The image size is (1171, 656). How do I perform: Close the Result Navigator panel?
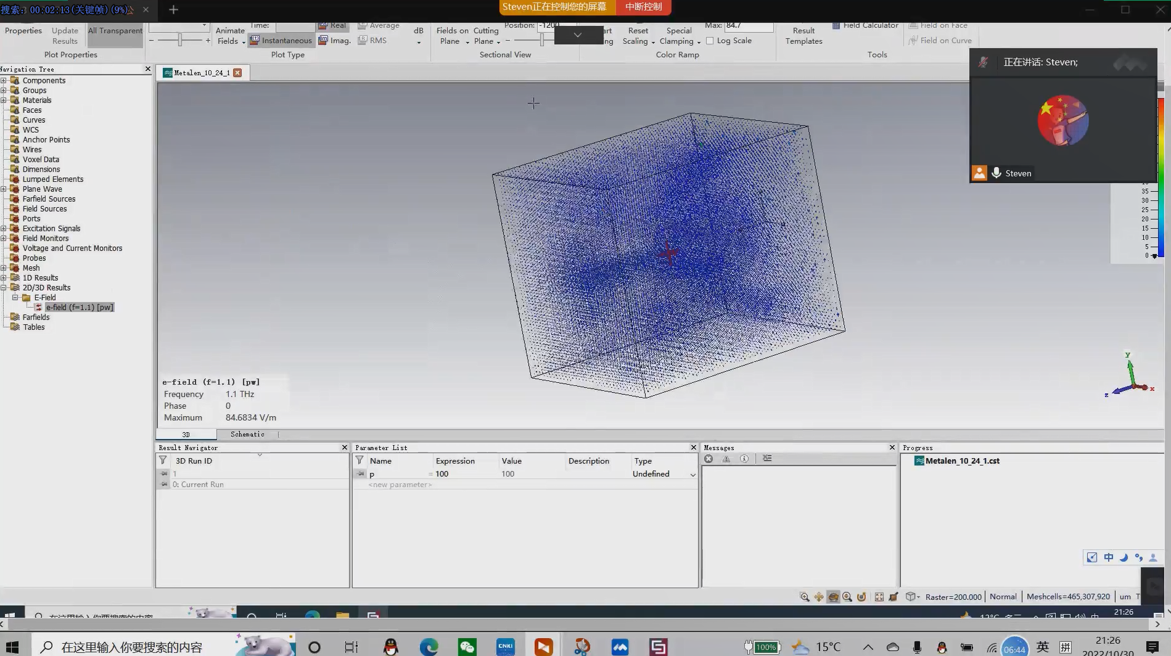pyautogui.click(x=345, y=448)
